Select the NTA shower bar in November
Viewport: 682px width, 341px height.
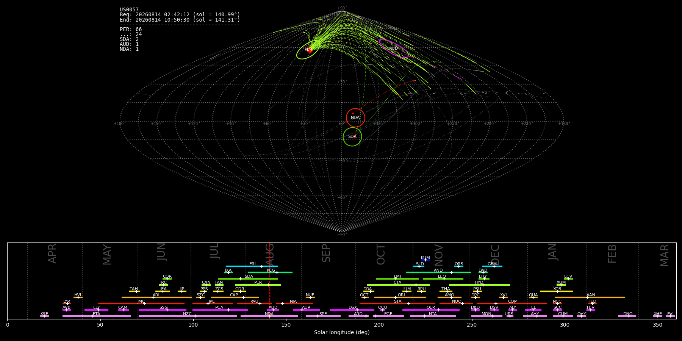click(x=433, y=316)
